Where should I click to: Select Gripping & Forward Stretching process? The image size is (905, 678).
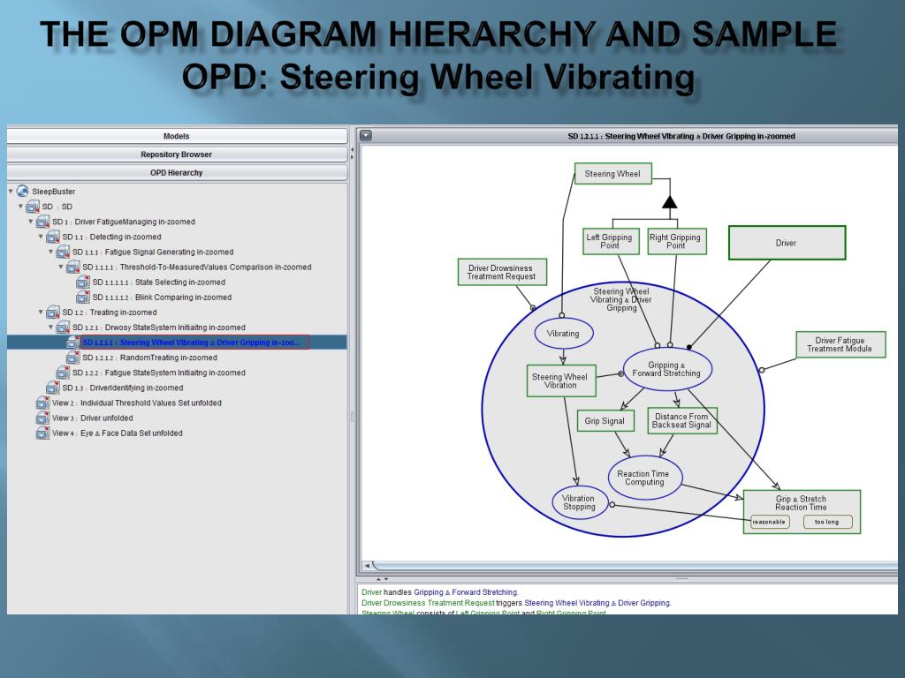point(667,369)
